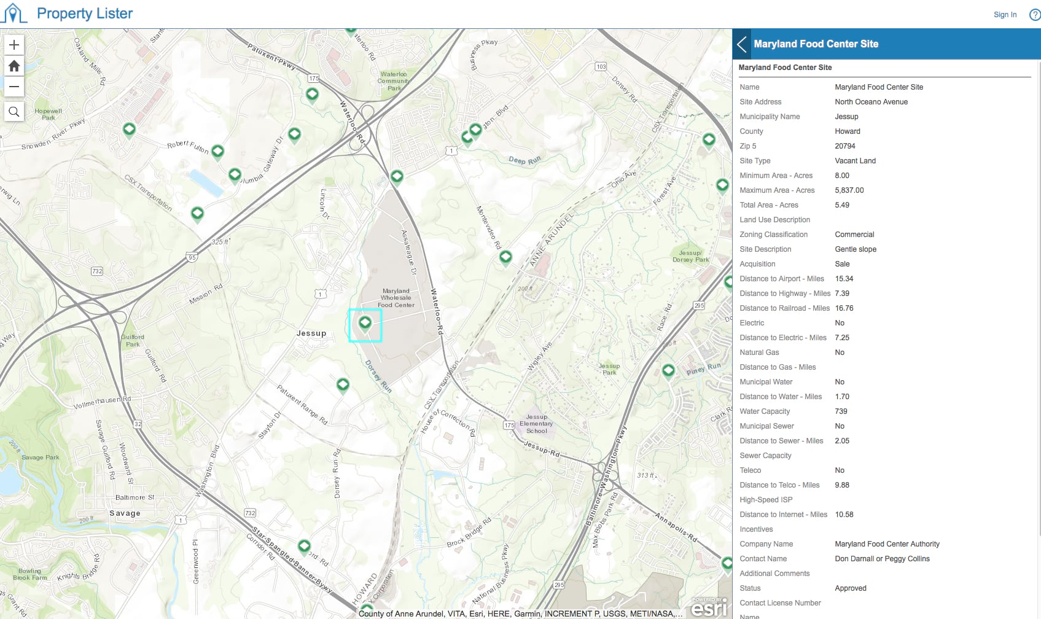This screenshot has width=1041, height=619.
Task: Click the Land Use Description label
Action: (774, 220)
